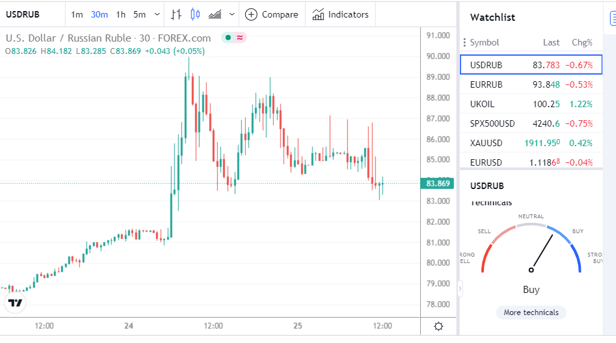
Task: Sort watchlist by Chg% column header
Action: pyautogui.click(x=582, y=42)
